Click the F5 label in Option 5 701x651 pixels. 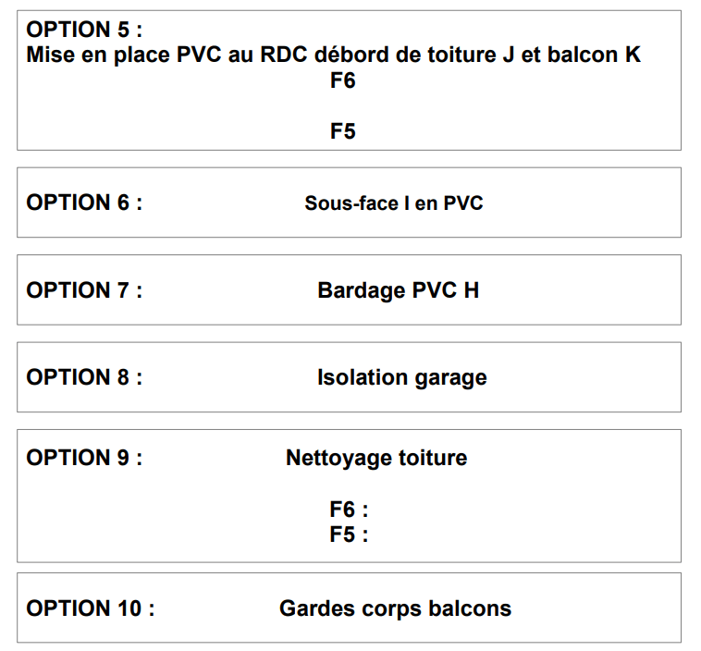point(343,131)
